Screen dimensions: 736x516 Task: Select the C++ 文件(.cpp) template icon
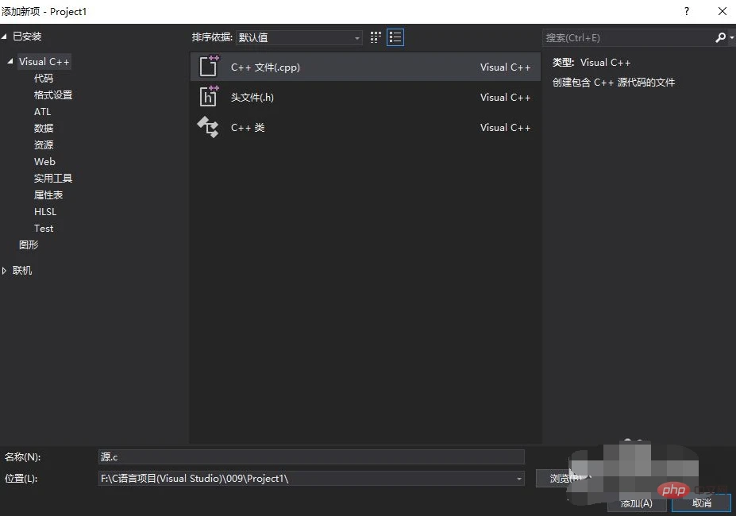[207, 67]
